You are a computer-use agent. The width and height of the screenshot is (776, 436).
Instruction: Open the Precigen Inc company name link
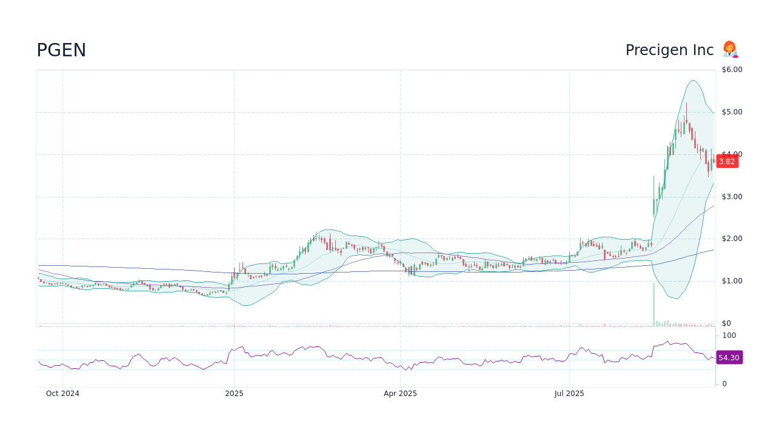669,50
